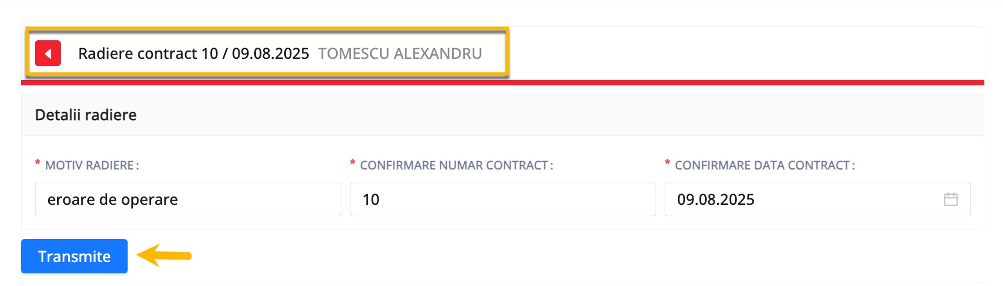Focus the Confirmare numar contract field
Viewport: 1003px width, 286px height.
click(503, 199)
